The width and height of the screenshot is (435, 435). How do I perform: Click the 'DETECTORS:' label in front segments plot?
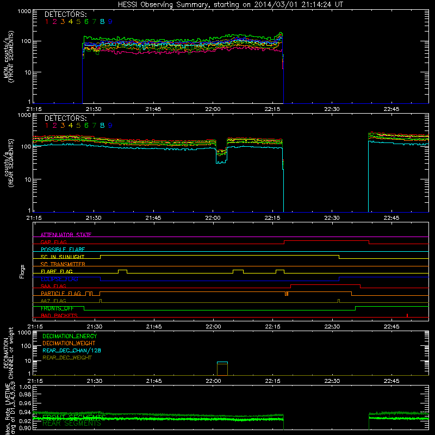coord(65,15)
